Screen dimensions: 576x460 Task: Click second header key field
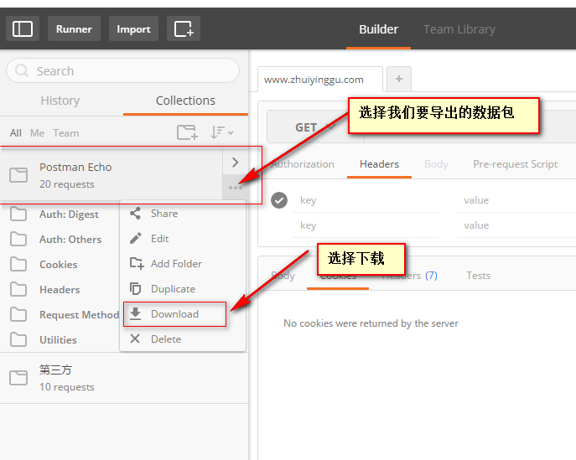point(366,225)
